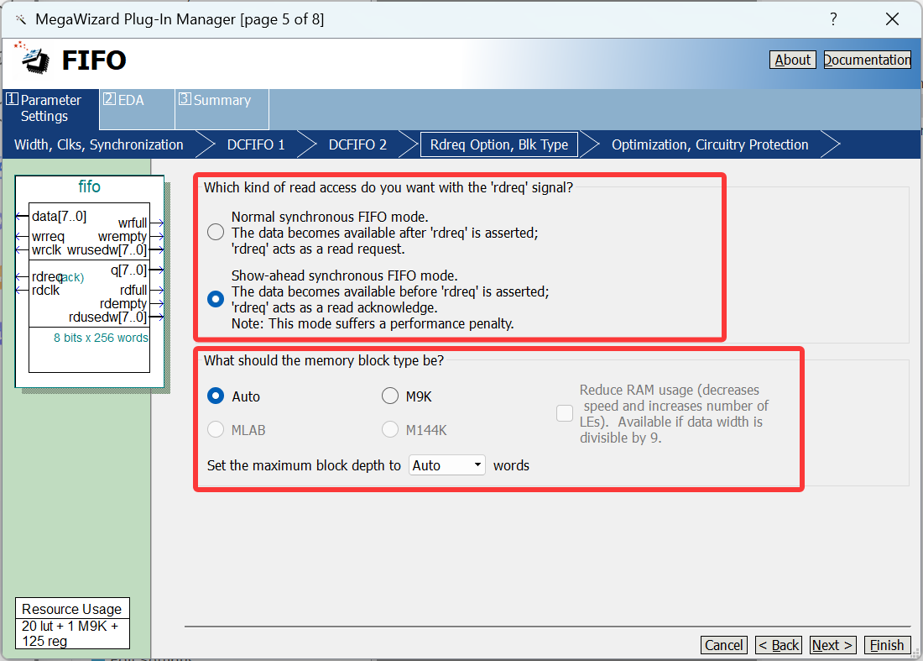The width and height of the screenshot is (923, 661).
Task: Click the wrusedw[7..0] port label
Action: tap(107, 249)
